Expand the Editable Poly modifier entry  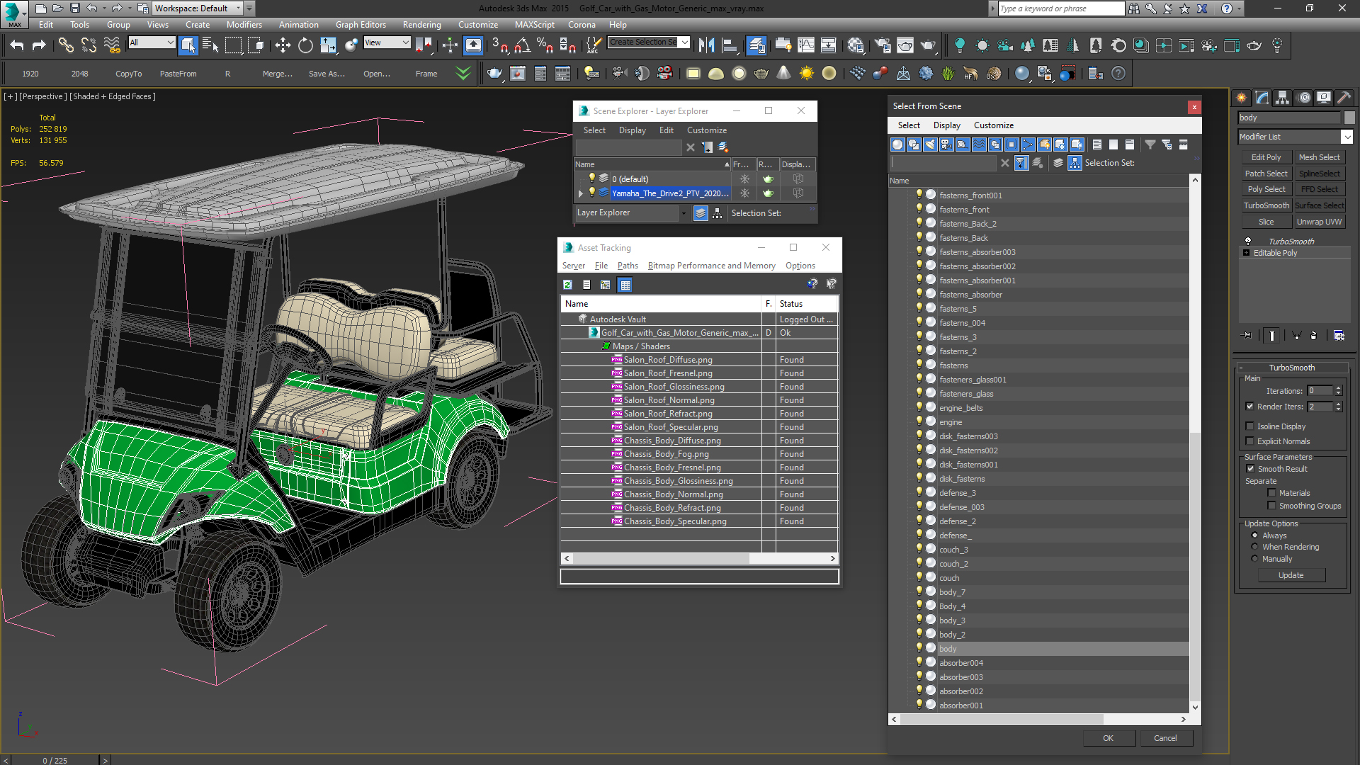[1247, 253]
